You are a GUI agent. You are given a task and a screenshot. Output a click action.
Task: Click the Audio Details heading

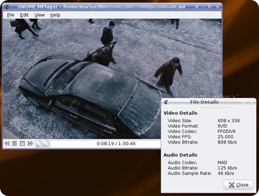[x=180, y=155]
